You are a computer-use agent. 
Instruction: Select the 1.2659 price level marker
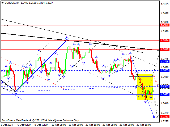(x=164, y=70)
